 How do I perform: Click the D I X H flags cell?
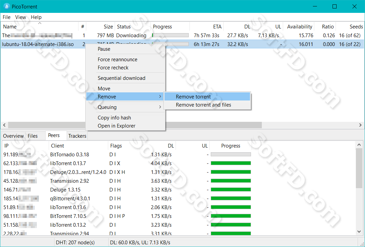tap(117, 172)
